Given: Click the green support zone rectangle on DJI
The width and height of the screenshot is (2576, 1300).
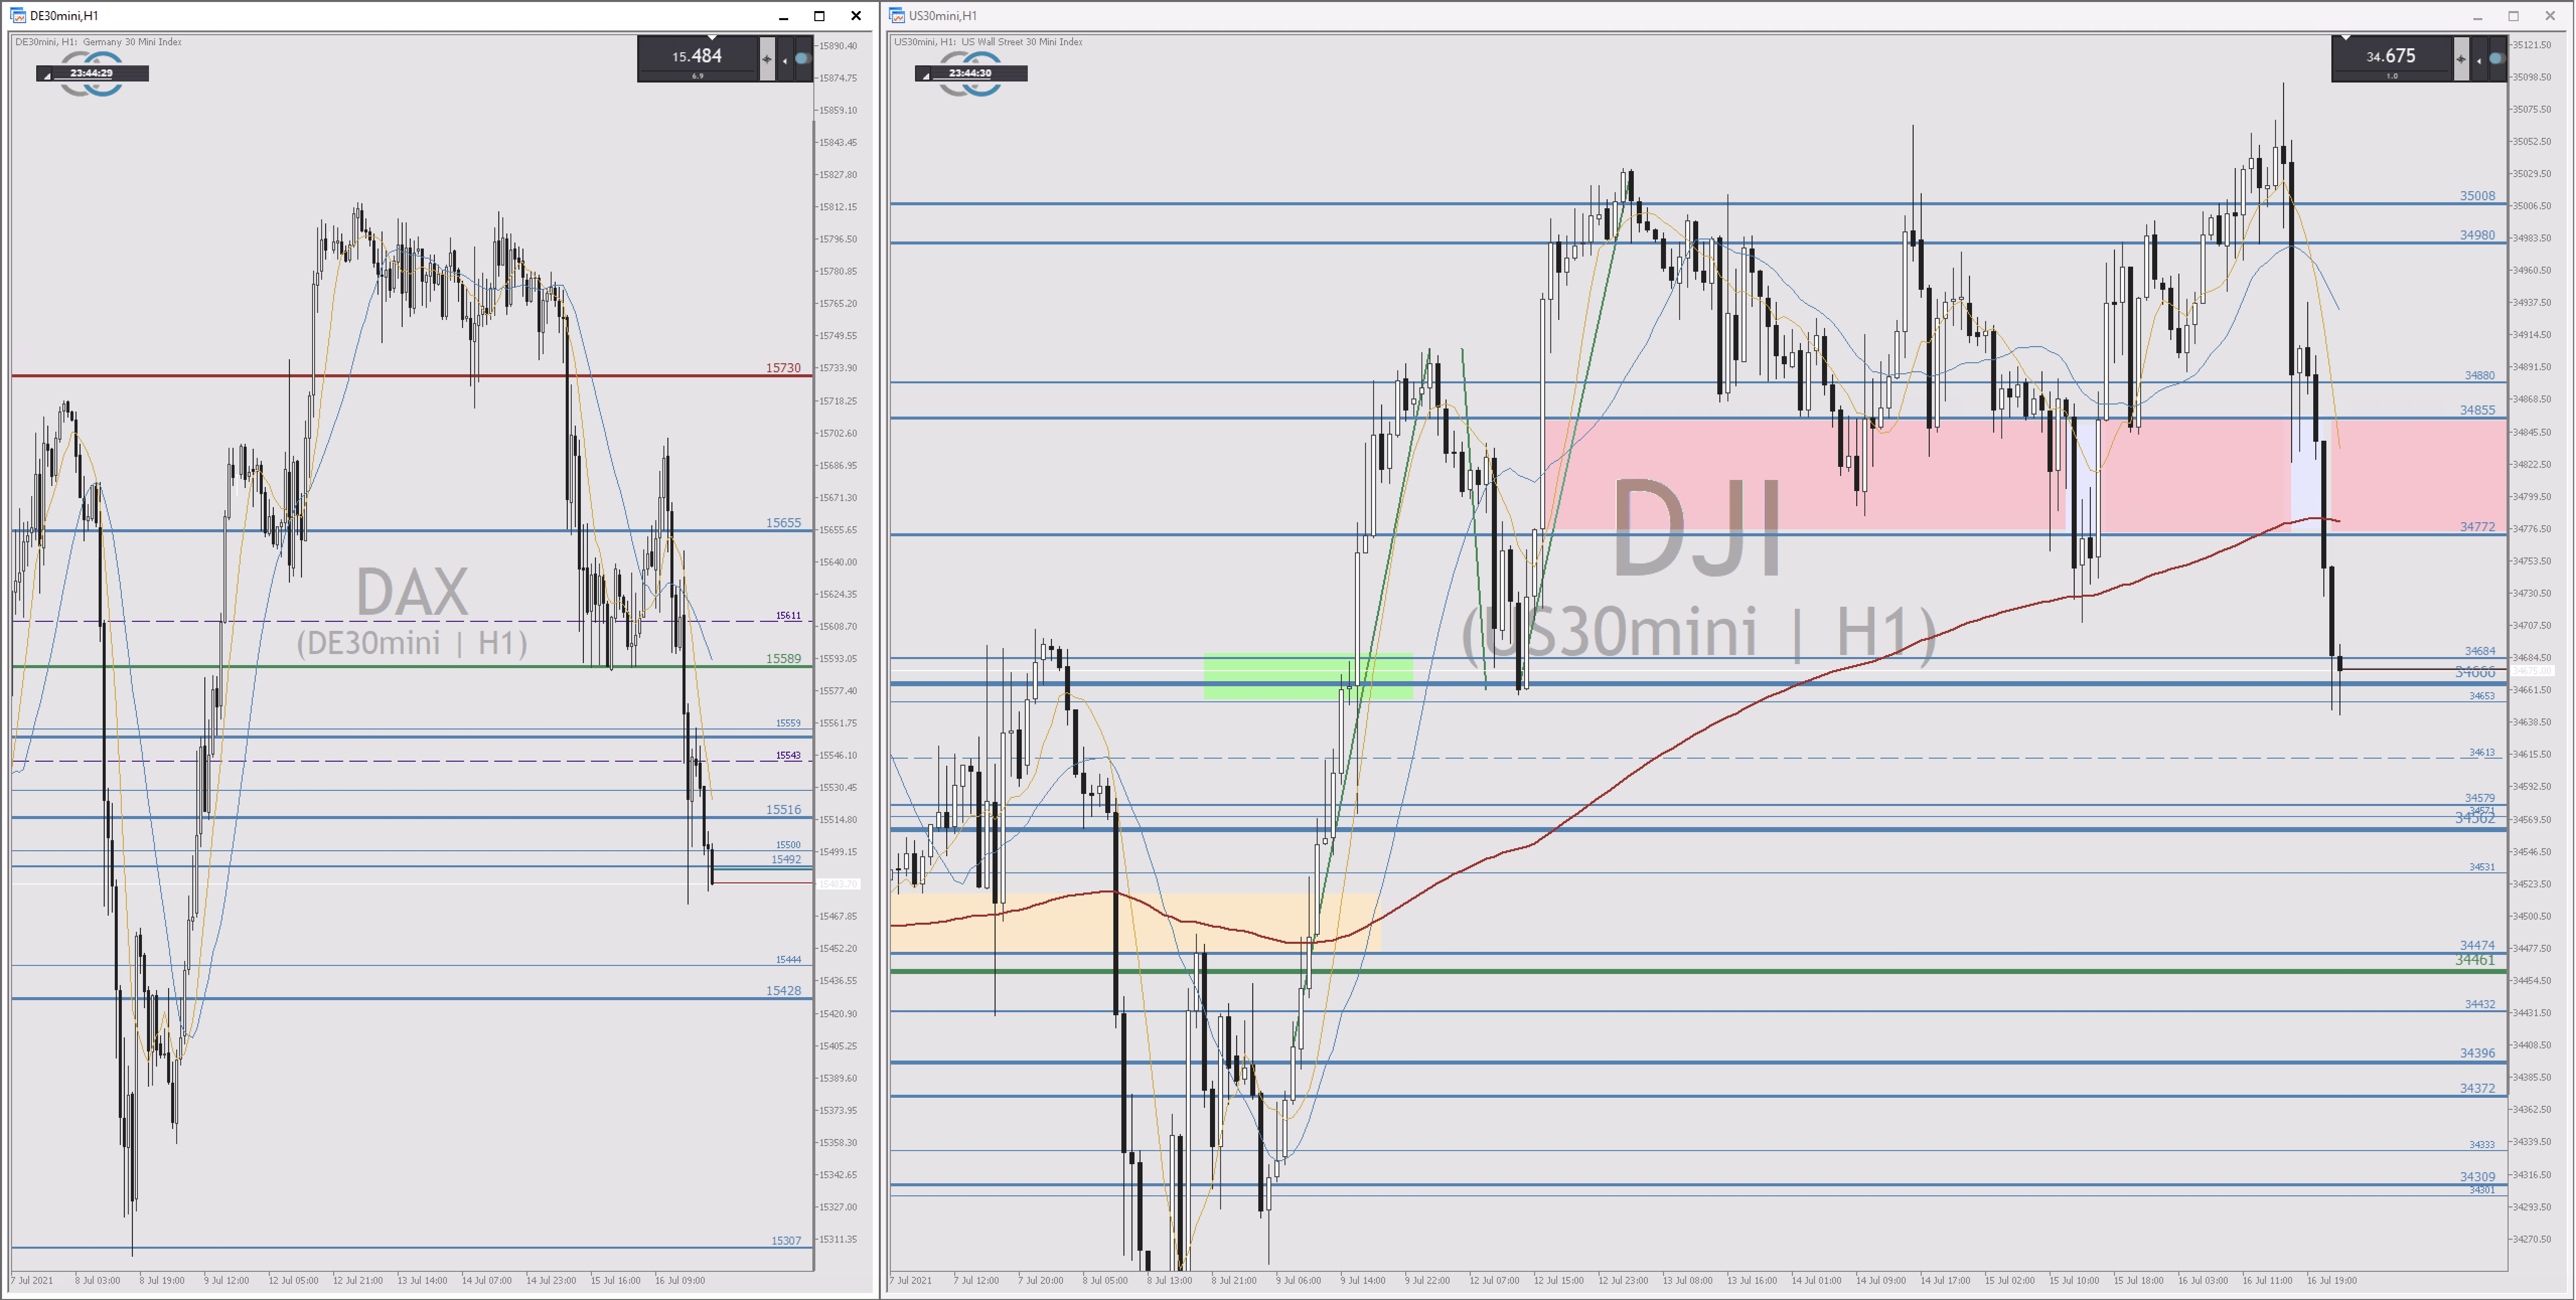Looking at the screenshot, I should coord(1308,677).
